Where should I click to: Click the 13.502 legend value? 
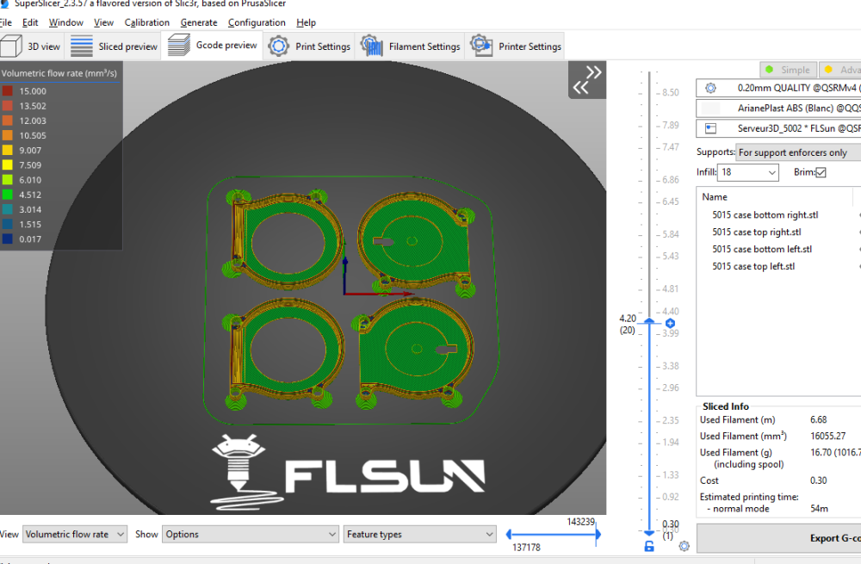(x=33, y=106)
